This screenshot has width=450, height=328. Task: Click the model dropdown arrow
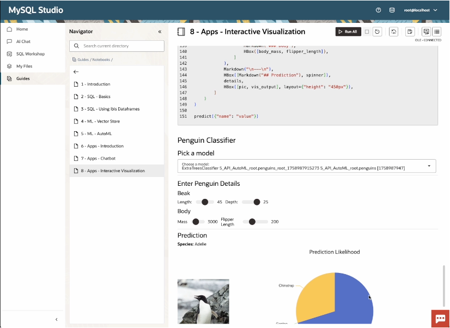coord(429,166)
